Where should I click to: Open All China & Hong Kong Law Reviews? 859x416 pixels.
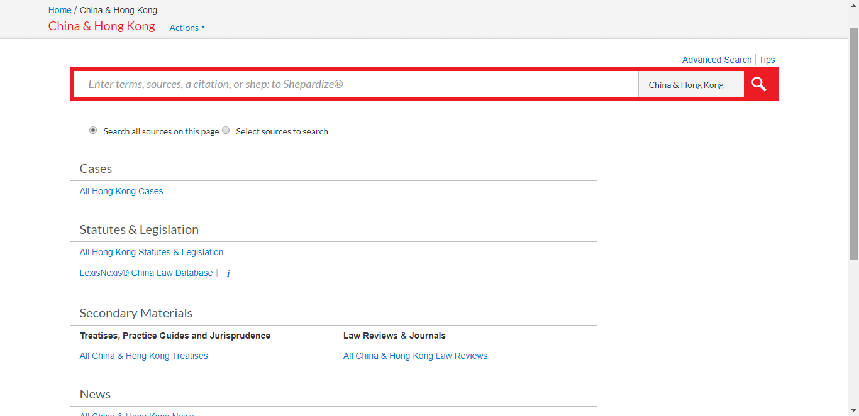tap(416, 356)
